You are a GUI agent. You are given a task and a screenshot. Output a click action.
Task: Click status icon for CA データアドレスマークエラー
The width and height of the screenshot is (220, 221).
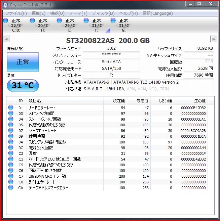click(11, 187)
